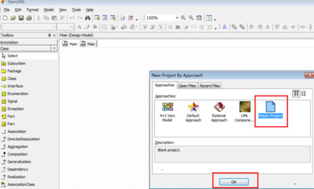Screen dimensions: 314x189
Task: Click the Fit To Window icon
Action: coord(199,18)
